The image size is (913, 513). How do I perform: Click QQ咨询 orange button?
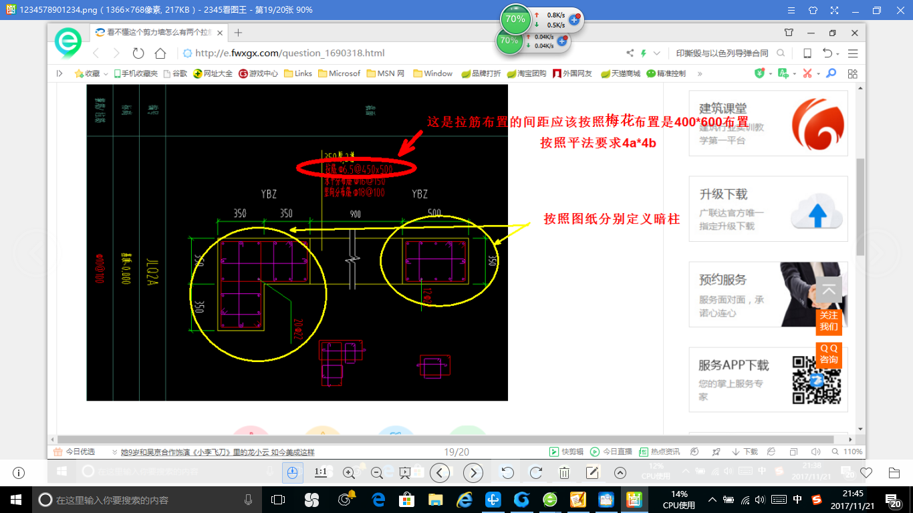[829, 355]
